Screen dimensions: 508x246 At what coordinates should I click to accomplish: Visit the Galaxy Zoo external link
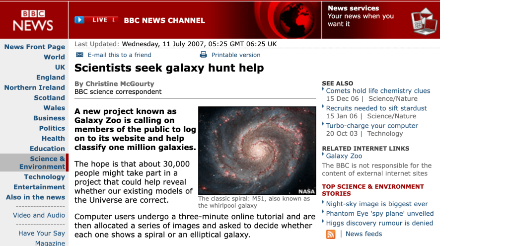pos(344,156)
